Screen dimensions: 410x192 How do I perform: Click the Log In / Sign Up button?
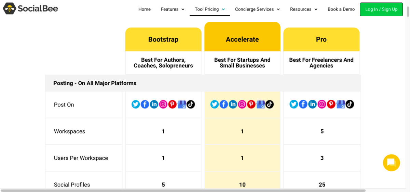pos(381,9)
